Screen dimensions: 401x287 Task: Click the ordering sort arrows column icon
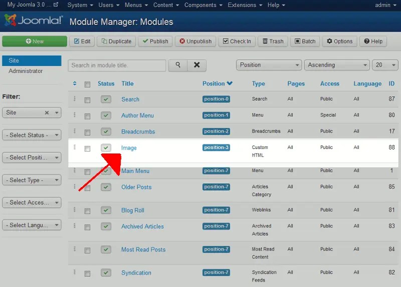coord(75,83)
